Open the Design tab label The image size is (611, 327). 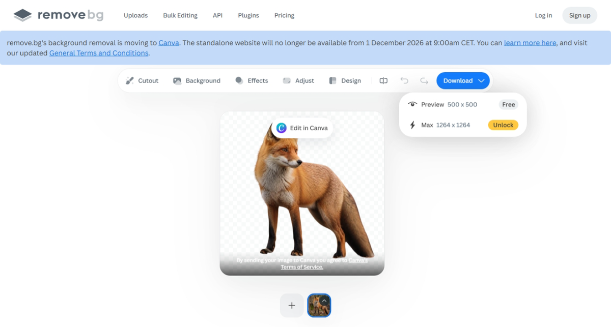click(x=351, y=80)
